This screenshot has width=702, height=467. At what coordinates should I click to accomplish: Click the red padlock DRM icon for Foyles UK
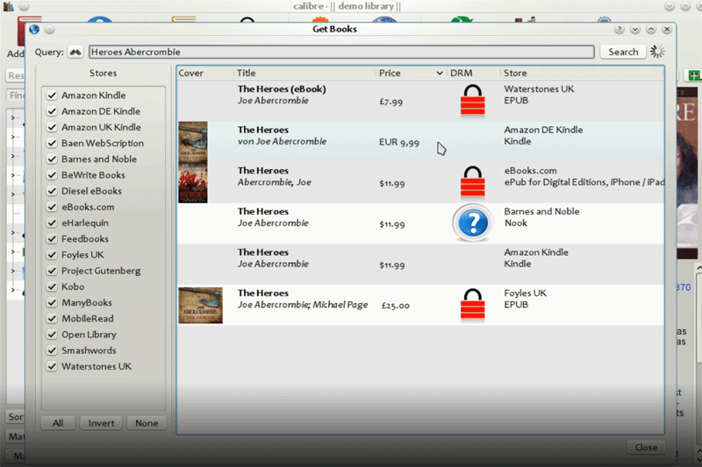point(472,305)
